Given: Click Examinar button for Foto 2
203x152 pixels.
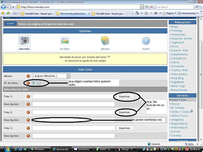Looking at the screenshot, I should tap(125, 112).
